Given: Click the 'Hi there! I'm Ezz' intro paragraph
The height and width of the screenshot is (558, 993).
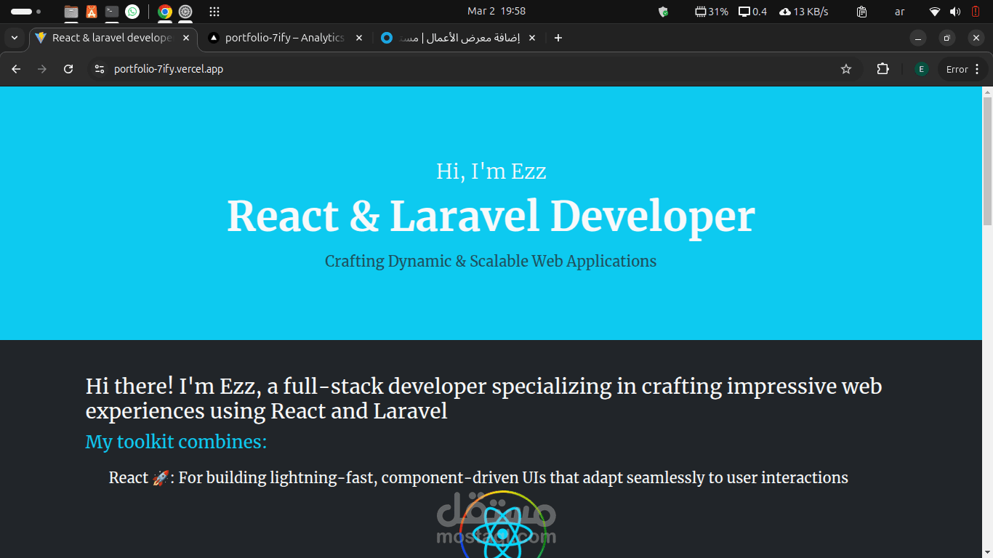Looking at the screenshot, I should coord(484,399).
